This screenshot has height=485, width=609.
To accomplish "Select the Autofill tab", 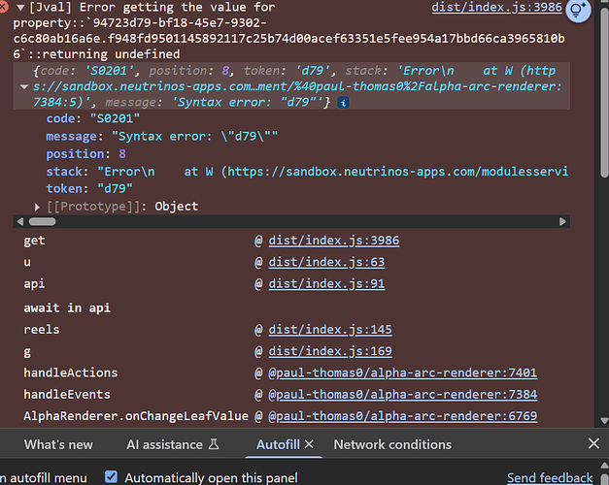I will click(278, 444).
